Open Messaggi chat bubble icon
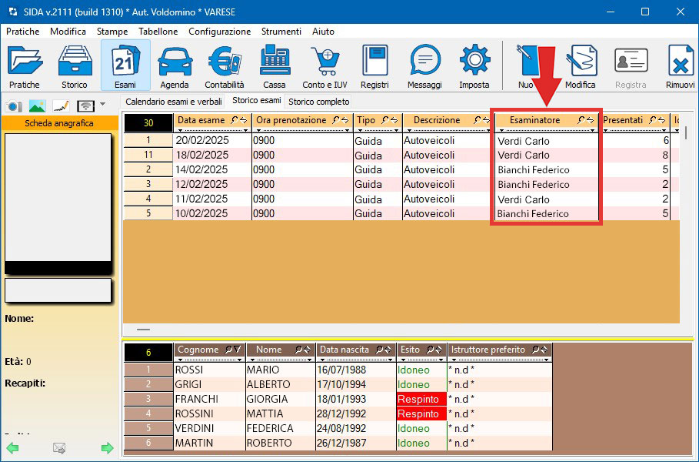Screen dimensions: 699x462 click(424, 65)
